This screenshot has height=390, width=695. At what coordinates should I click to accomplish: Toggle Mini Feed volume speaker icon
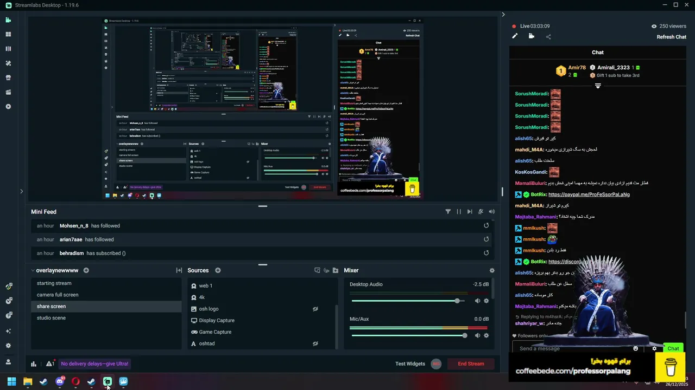tap(492, 212)
